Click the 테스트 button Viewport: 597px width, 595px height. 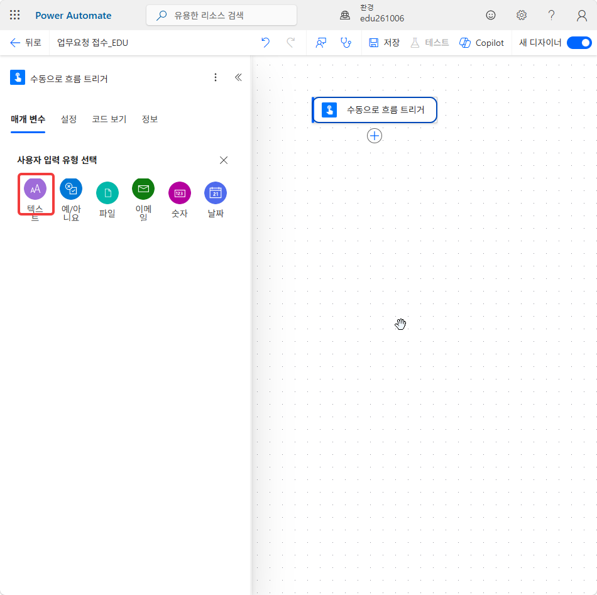429,43
